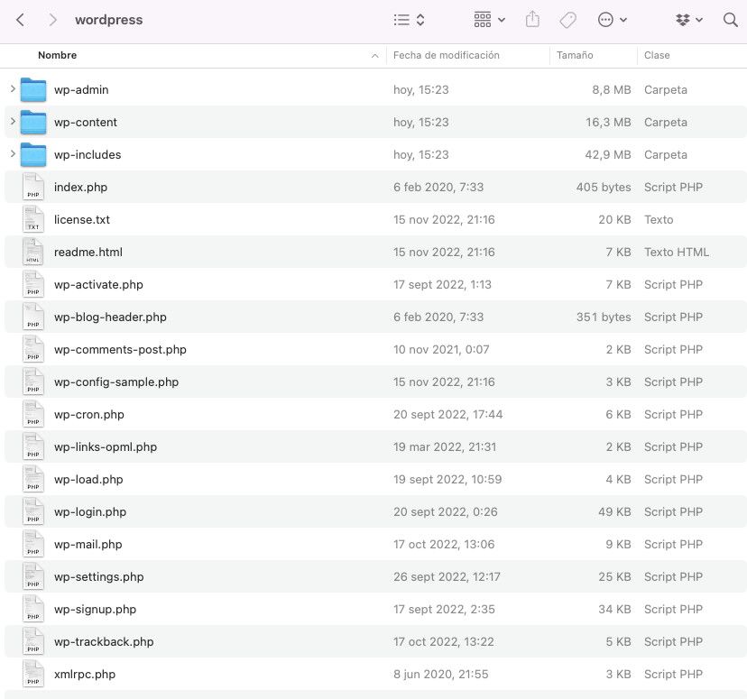Screen dimensions: 747x699
Task: Click the file name wp-mail.php
Action: click(x=88, y=544)
